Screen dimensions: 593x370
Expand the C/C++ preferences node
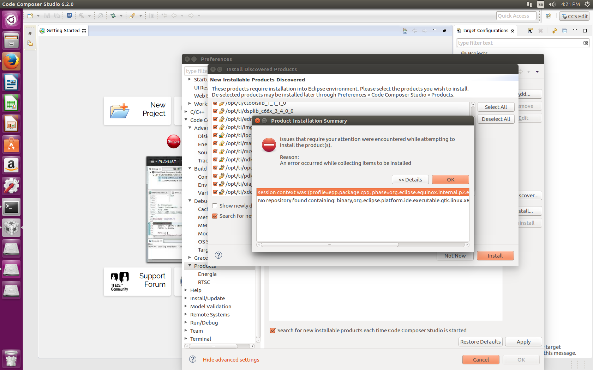[186, 112]
